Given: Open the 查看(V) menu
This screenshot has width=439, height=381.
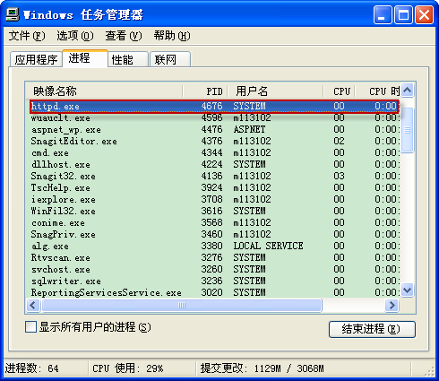Looking at the screenshot, I should (x=124, y=36).
